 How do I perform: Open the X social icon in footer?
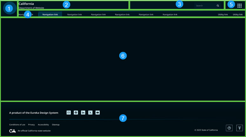(x=90, y=113)
